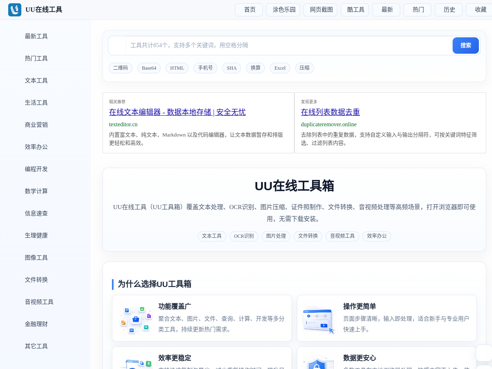Open 涂色乐园 from top navigation
This screenshot has height=369, width=492.
click(283, 10)
